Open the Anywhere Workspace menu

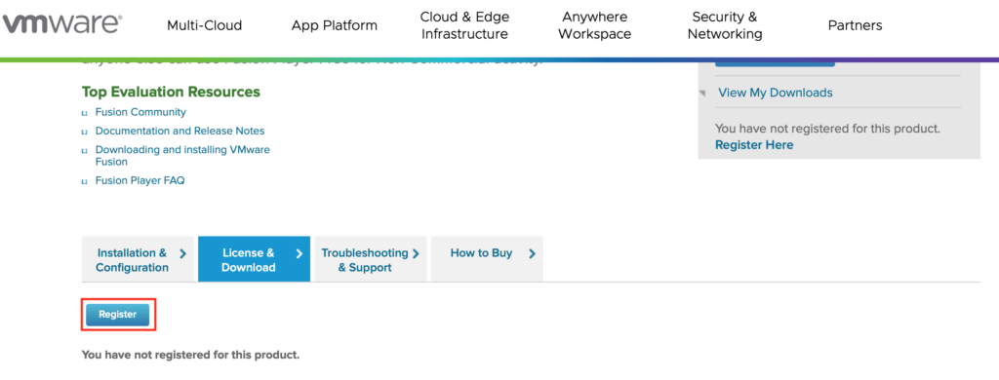[594, 25]
